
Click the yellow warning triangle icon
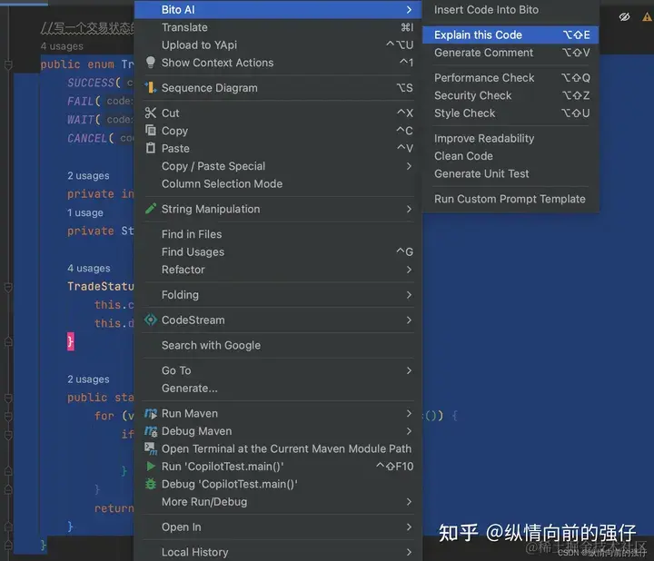click(647, 17)
